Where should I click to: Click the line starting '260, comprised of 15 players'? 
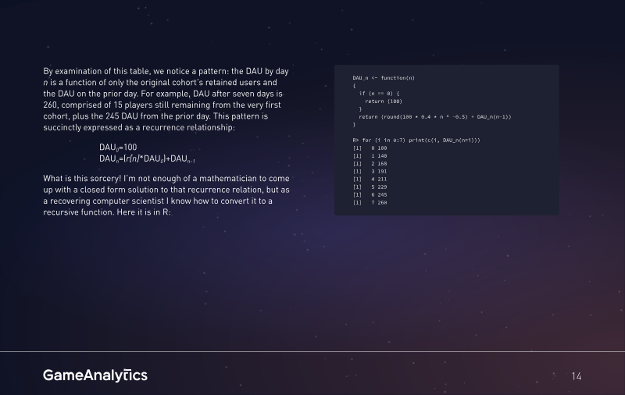point(162,105)
